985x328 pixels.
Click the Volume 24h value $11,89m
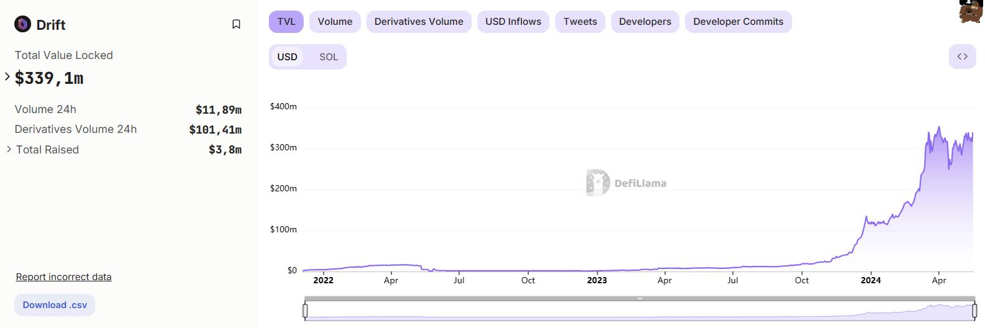[x=218, y=110]
